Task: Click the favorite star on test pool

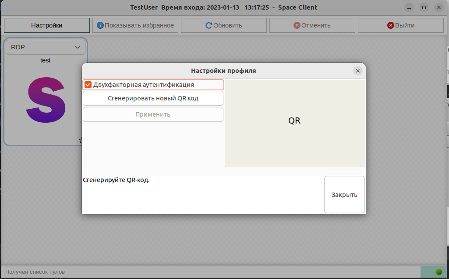Action: 81,140
